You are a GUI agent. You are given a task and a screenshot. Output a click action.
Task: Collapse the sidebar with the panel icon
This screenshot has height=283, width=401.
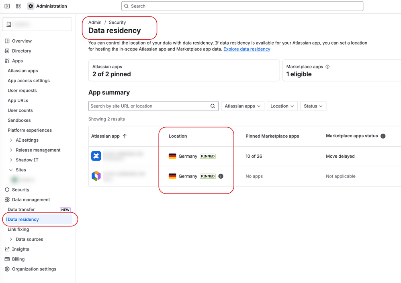click(7, 6)
